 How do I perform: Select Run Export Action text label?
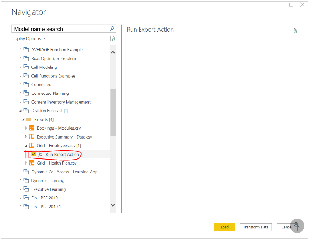pos(62,155)
